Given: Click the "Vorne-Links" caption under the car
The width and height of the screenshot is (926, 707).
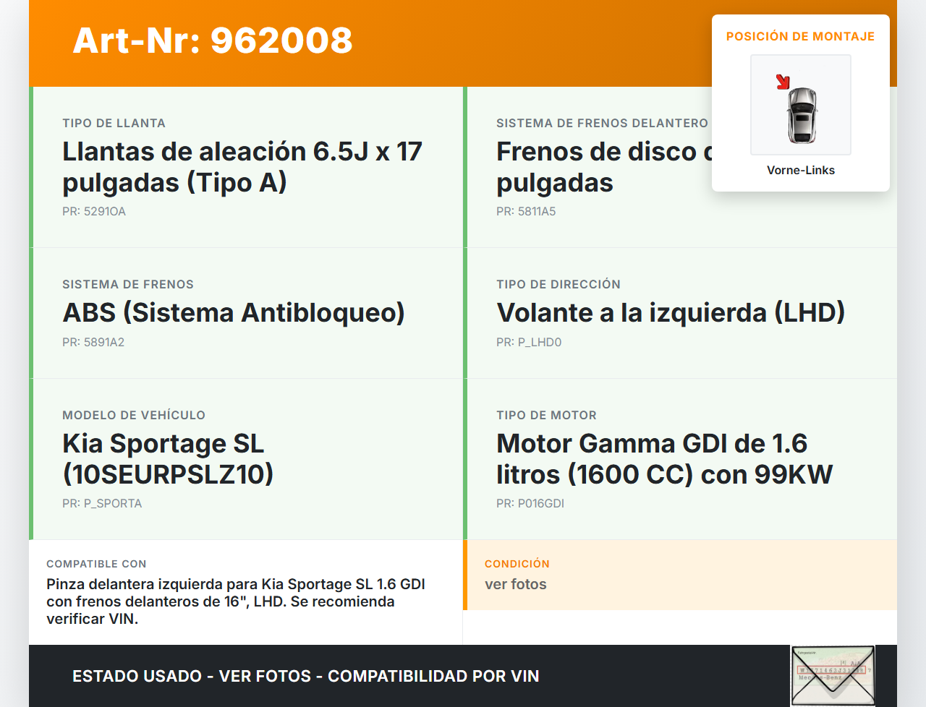Looking at the screenshot, I should 801,170.
